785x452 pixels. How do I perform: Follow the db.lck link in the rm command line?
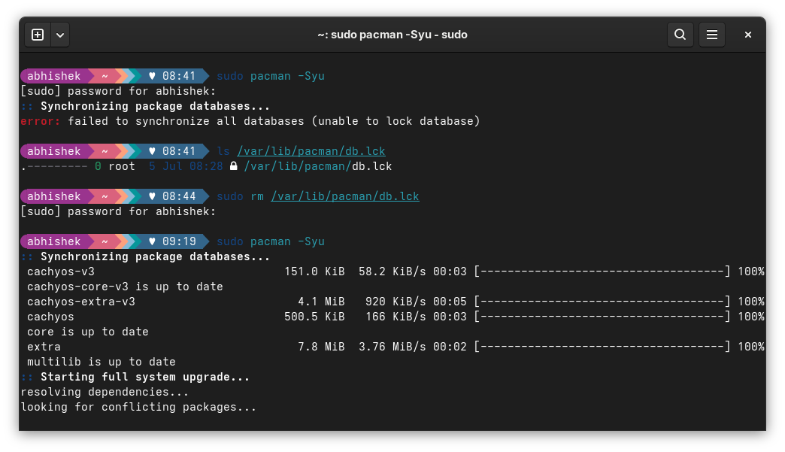[345, 196]
